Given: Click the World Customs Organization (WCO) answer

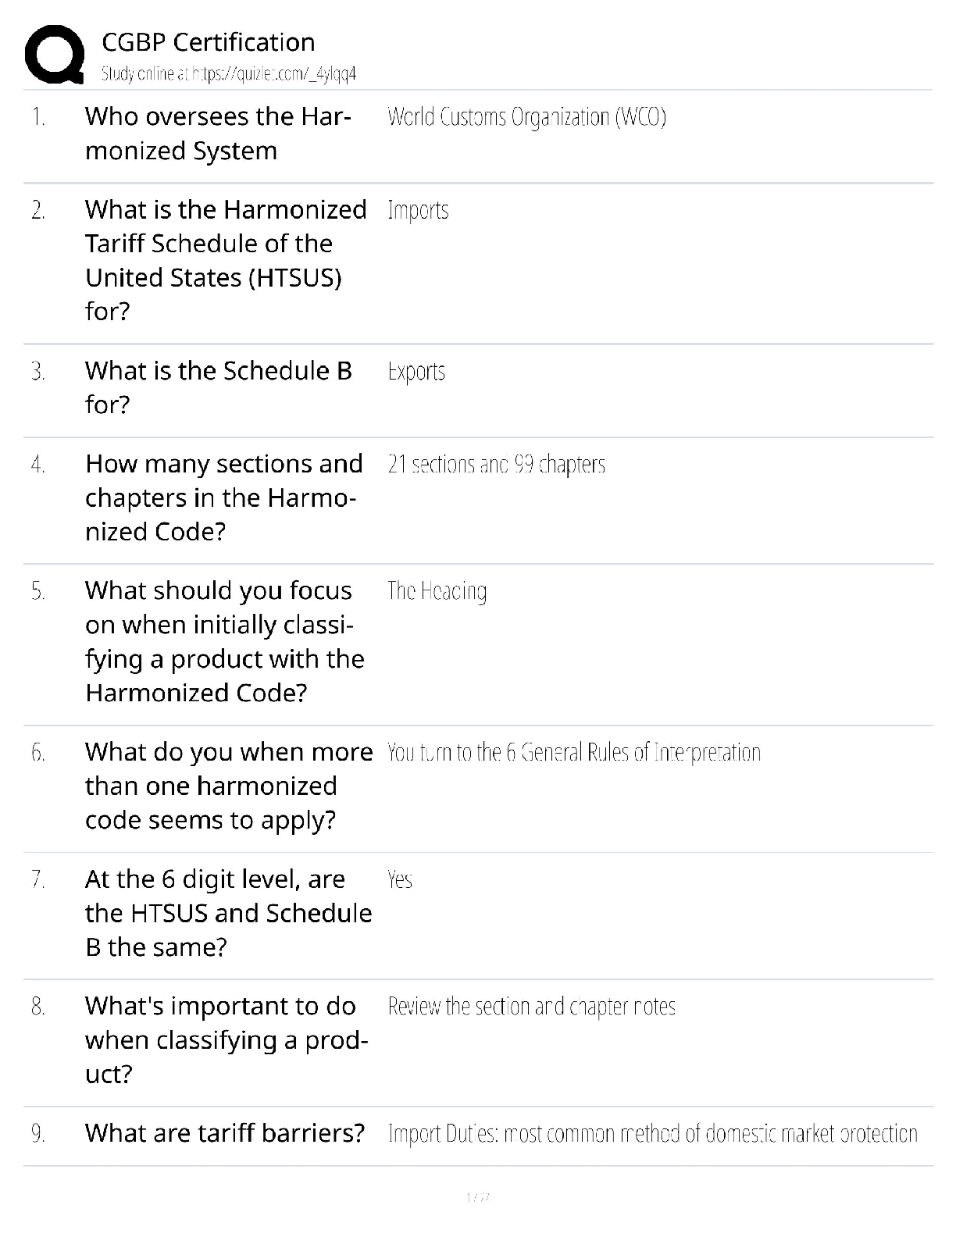Looking at the screenshot, I should click(x=526, y=117).
